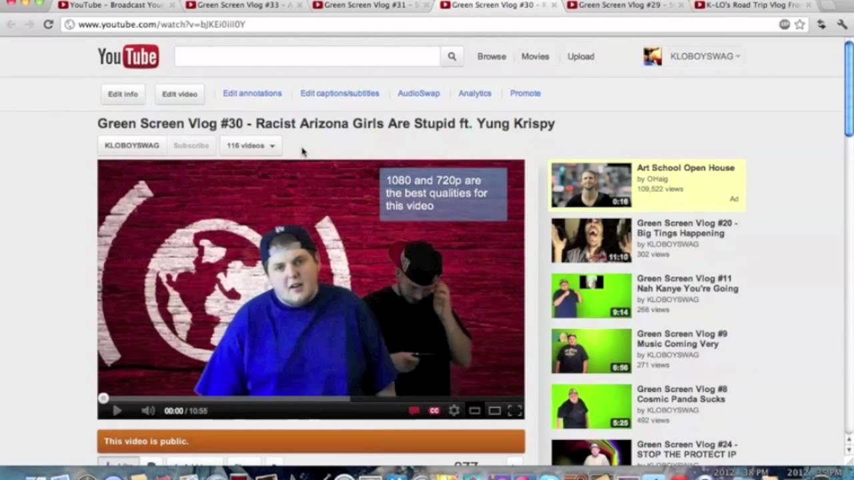Toggle video annotations icon

point(414,411)
